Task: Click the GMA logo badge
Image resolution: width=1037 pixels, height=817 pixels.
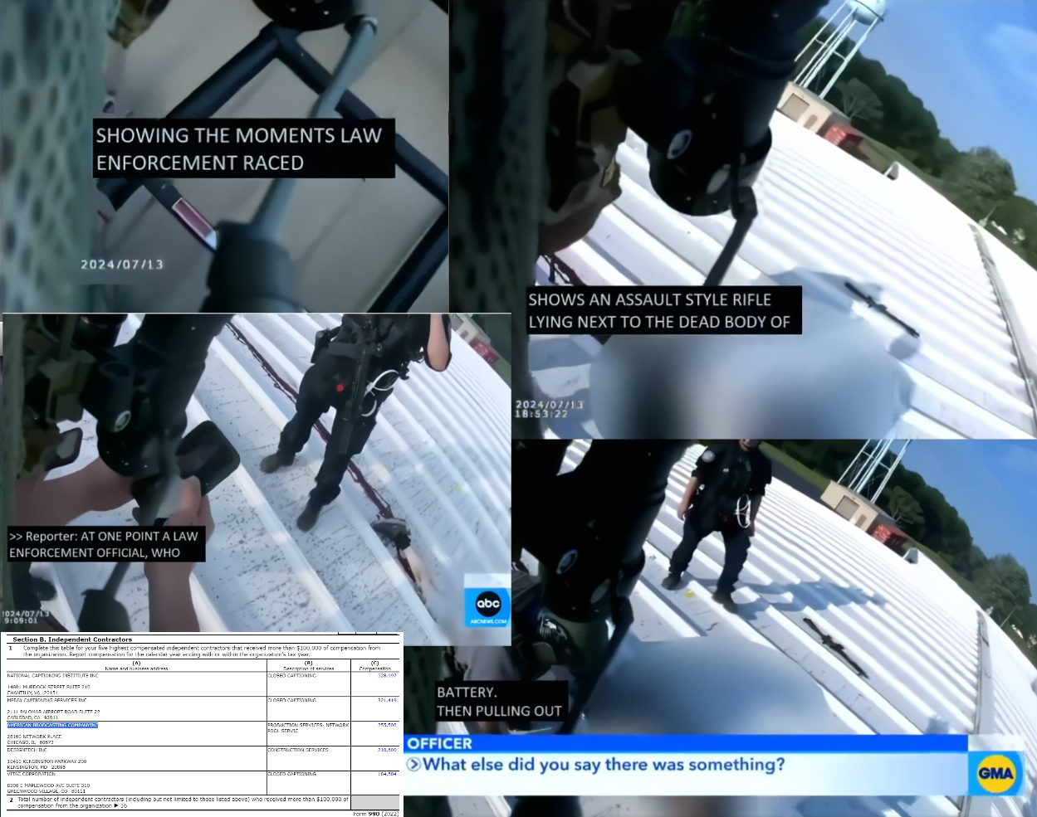Action: point(995,774)
